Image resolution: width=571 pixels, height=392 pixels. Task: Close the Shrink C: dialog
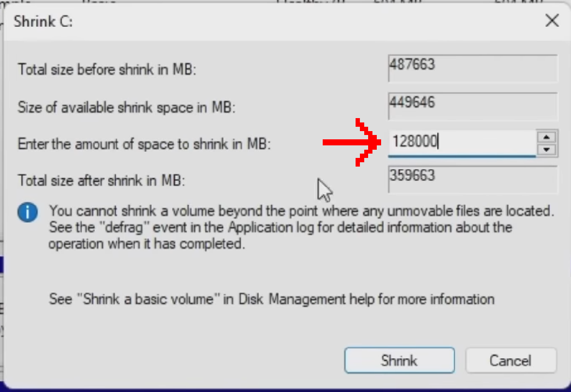[x=552, y=20]
